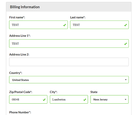Click the "Zip/Postal Code*:" label
This screenshot has height=115, width=138.
(x=21, y=92)
